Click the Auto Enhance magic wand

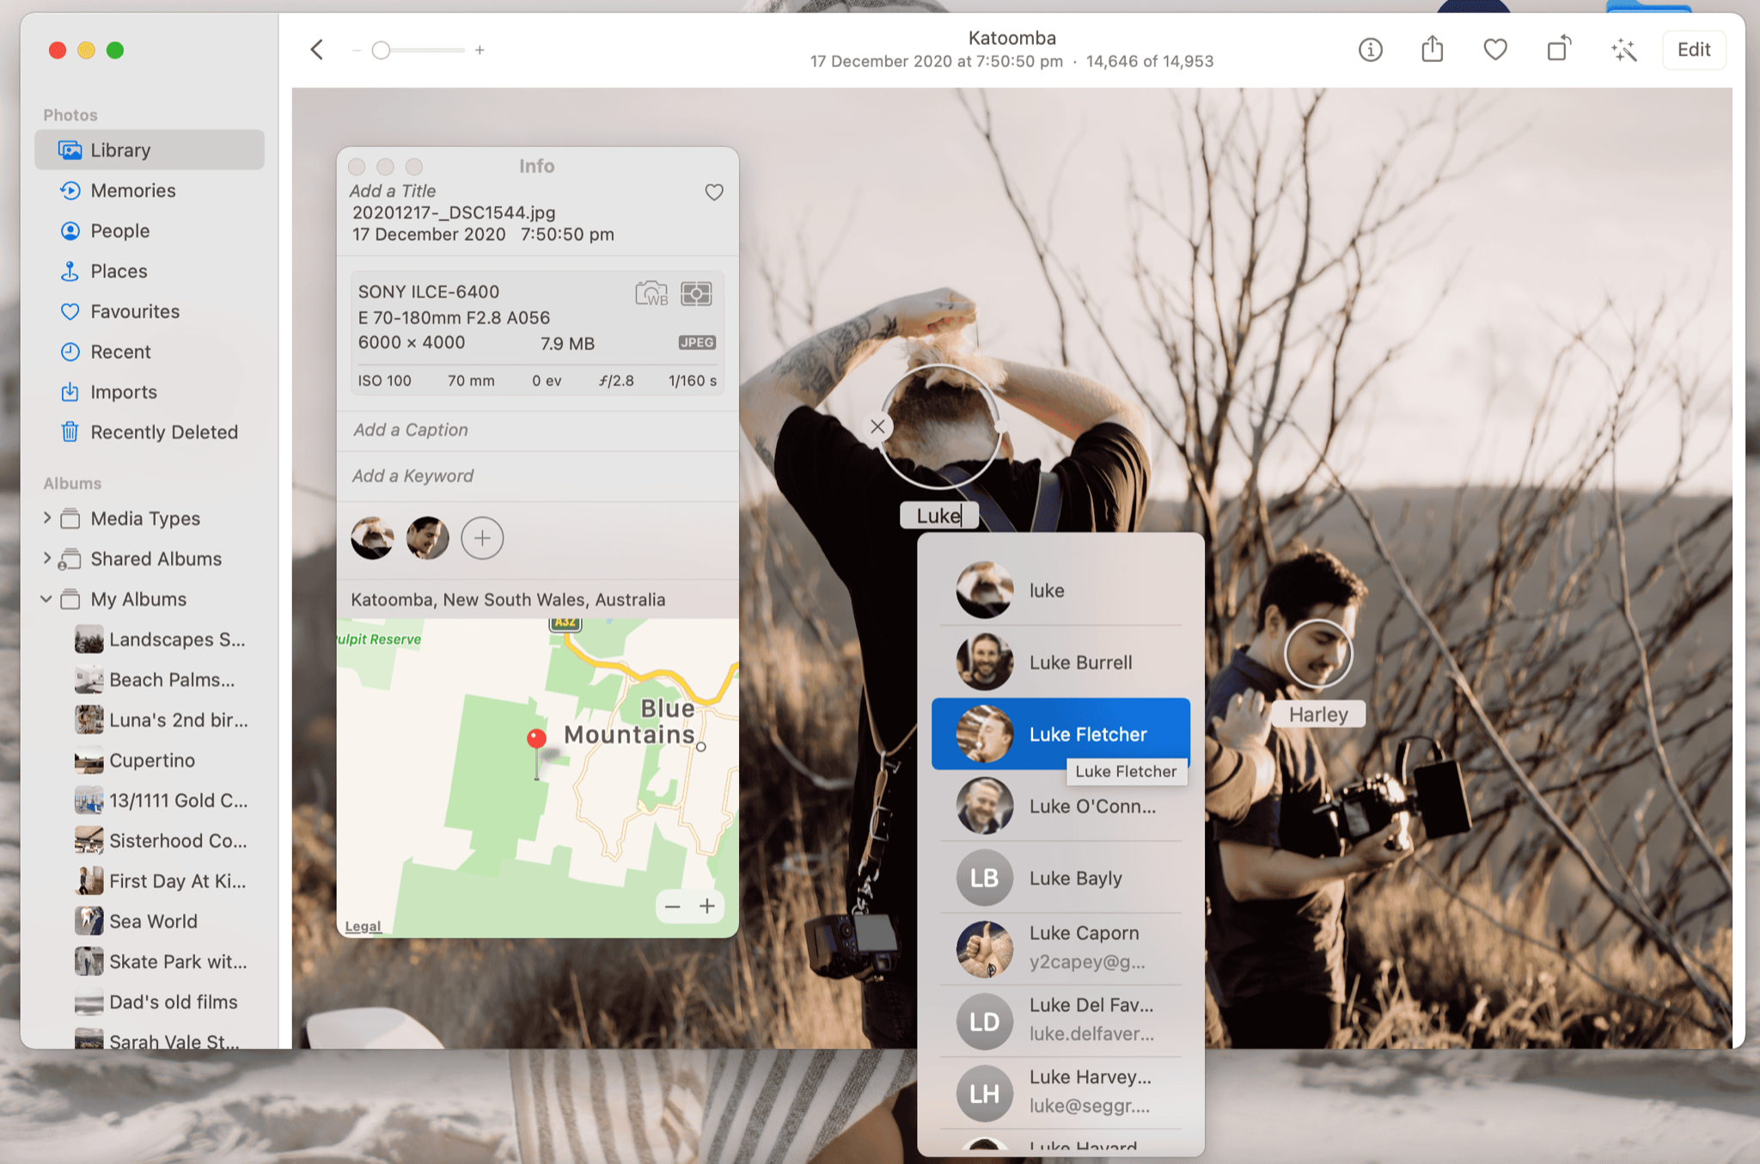tap(1622, 50)
